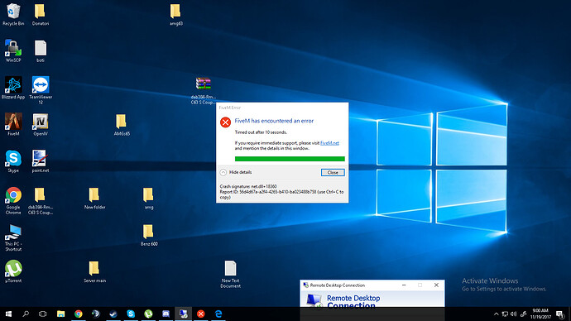The height and width of the screenshot is (321, 571).
Task: Open the Windows Start menu
Action: point(8,314)
